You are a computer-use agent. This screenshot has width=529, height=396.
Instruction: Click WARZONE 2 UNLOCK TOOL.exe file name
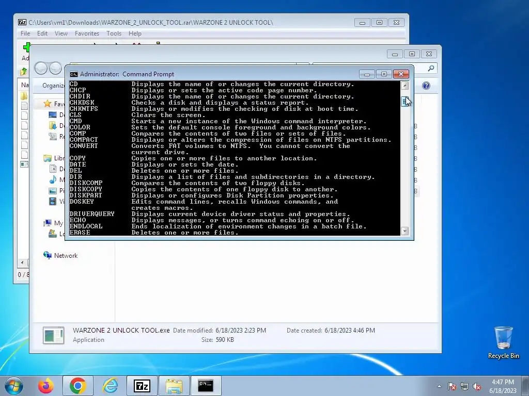(x=121, y=331)
